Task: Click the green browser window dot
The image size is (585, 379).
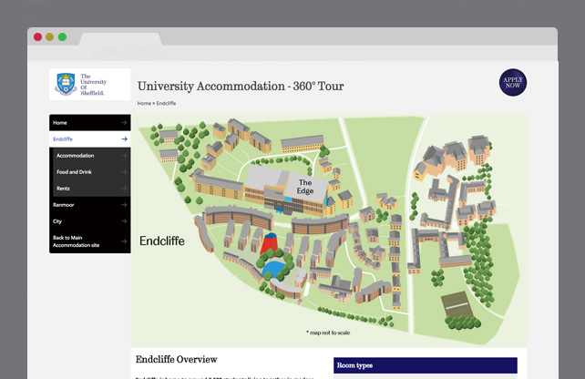Action: click(62, 37)
